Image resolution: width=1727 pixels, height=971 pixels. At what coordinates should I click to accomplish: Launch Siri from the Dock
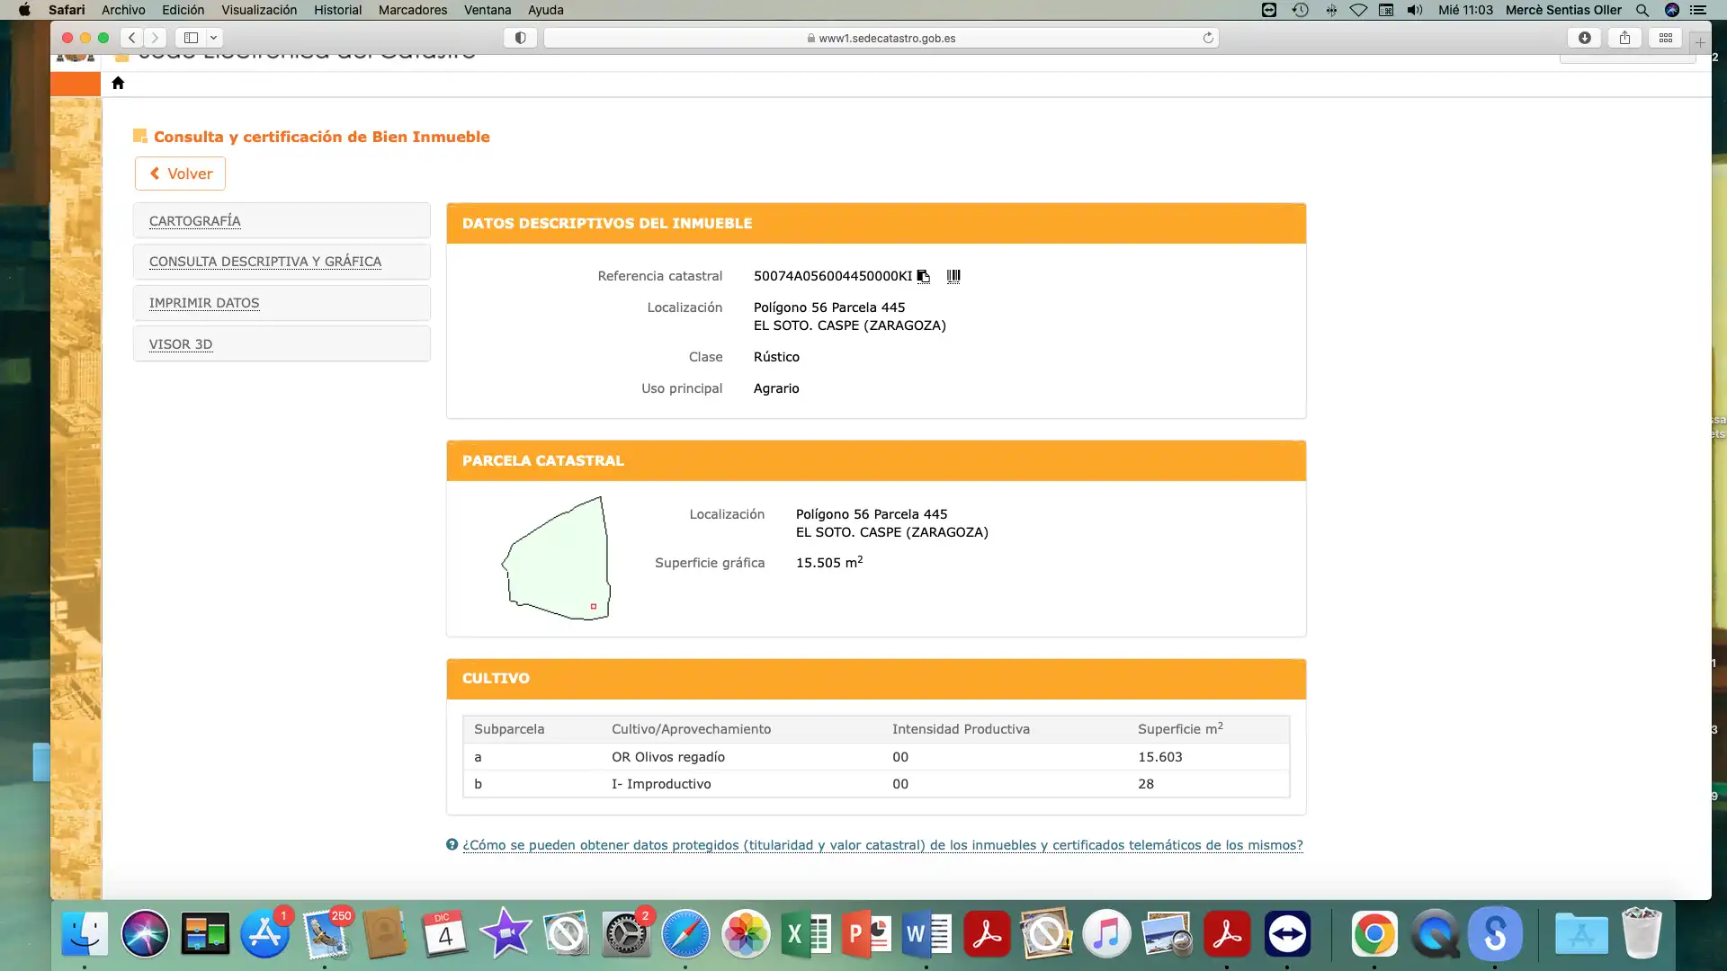(145, 934)
